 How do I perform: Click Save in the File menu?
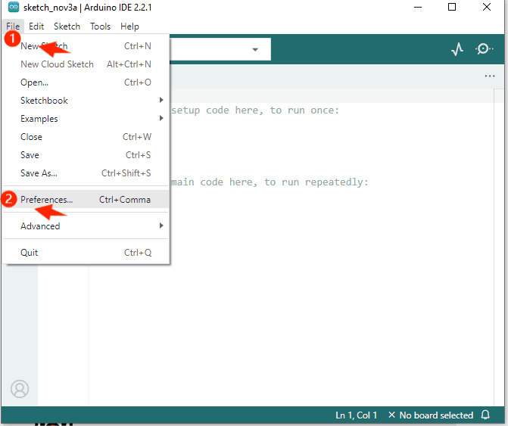pos(86,154)
